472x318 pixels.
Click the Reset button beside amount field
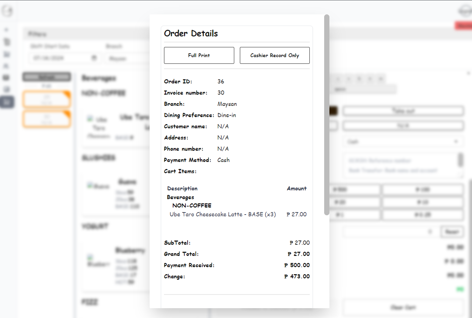[452, 232]
